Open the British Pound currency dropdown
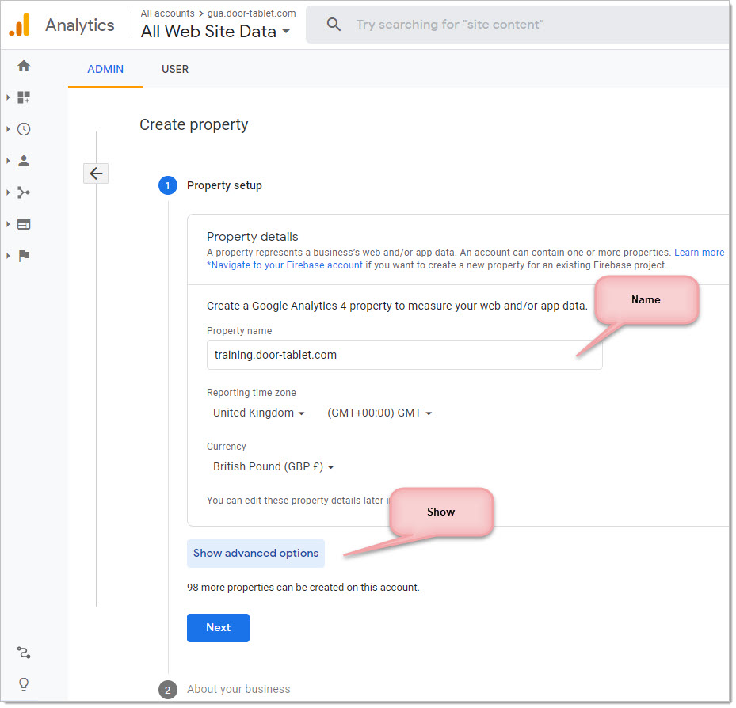This screenshot has width=736, height=708. tap(273, 468)
